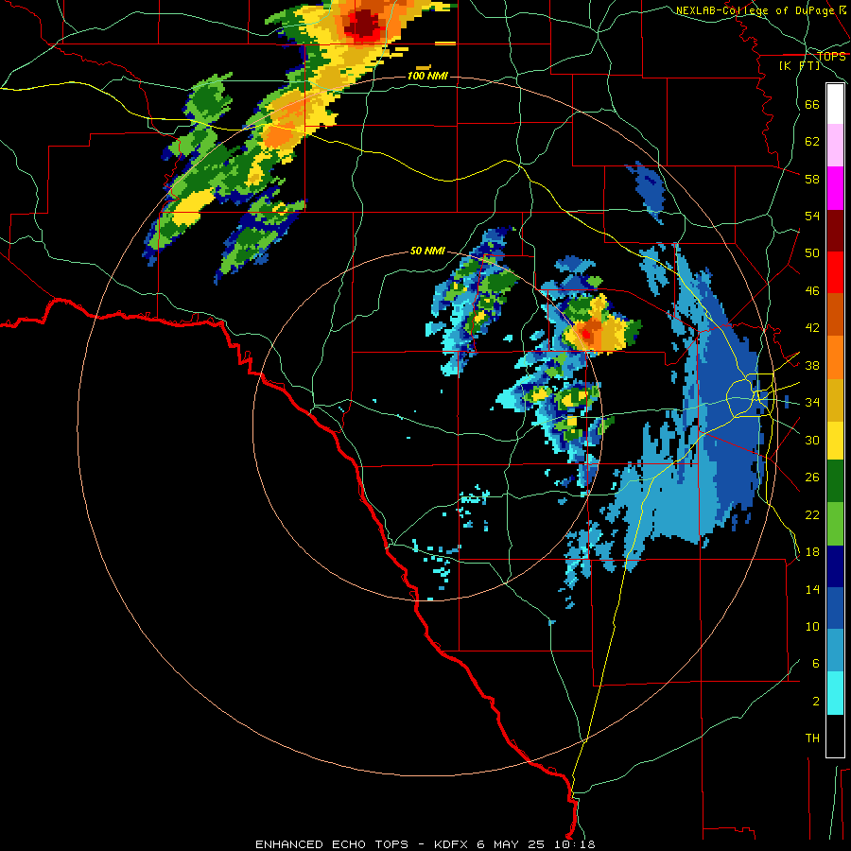The width and height of the screenshot is (851, 851).
Task: Click the 2 legend value
Action: (816, 702)
